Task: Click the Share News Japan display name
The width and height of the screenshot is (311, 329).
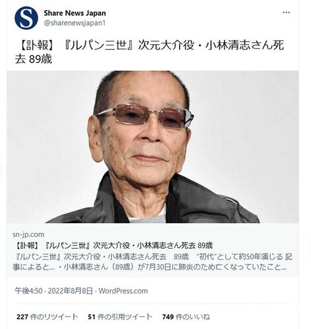Action: point(74,13)
